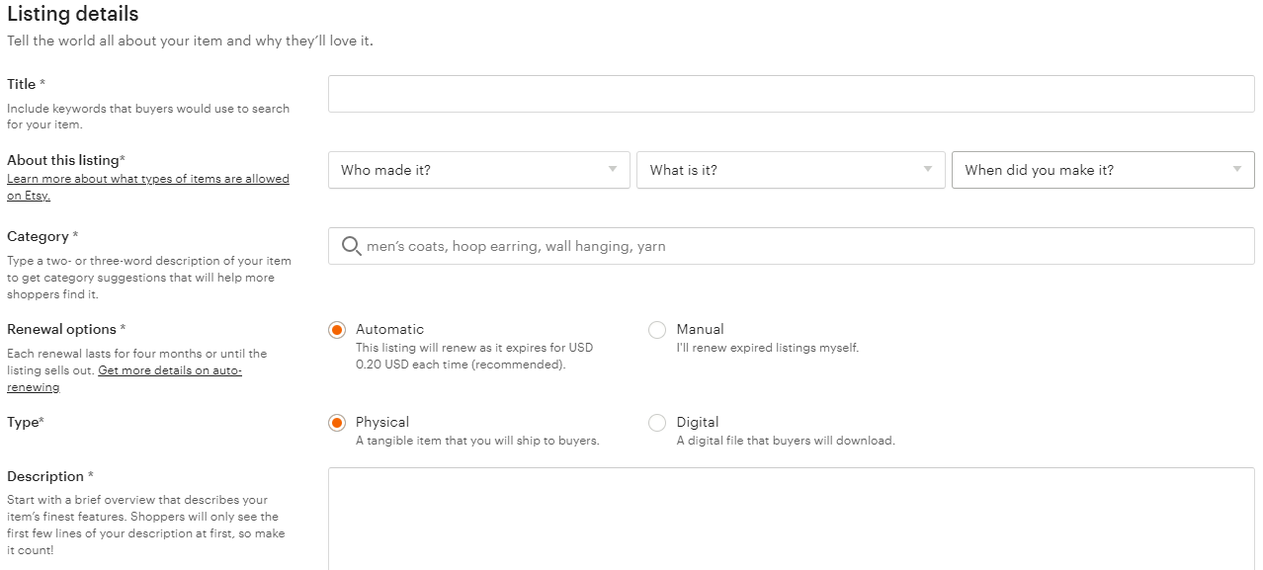Image resolution: width=1263 pixels, height=570 pixels.
Task: Click the "Description" field label
Action: 45,476
